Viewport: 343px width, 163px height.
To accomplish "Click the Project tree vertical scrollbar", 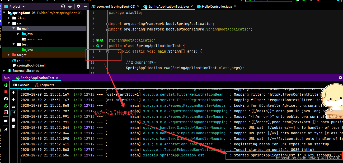I will pyautogui.click(x=88, y=39).
